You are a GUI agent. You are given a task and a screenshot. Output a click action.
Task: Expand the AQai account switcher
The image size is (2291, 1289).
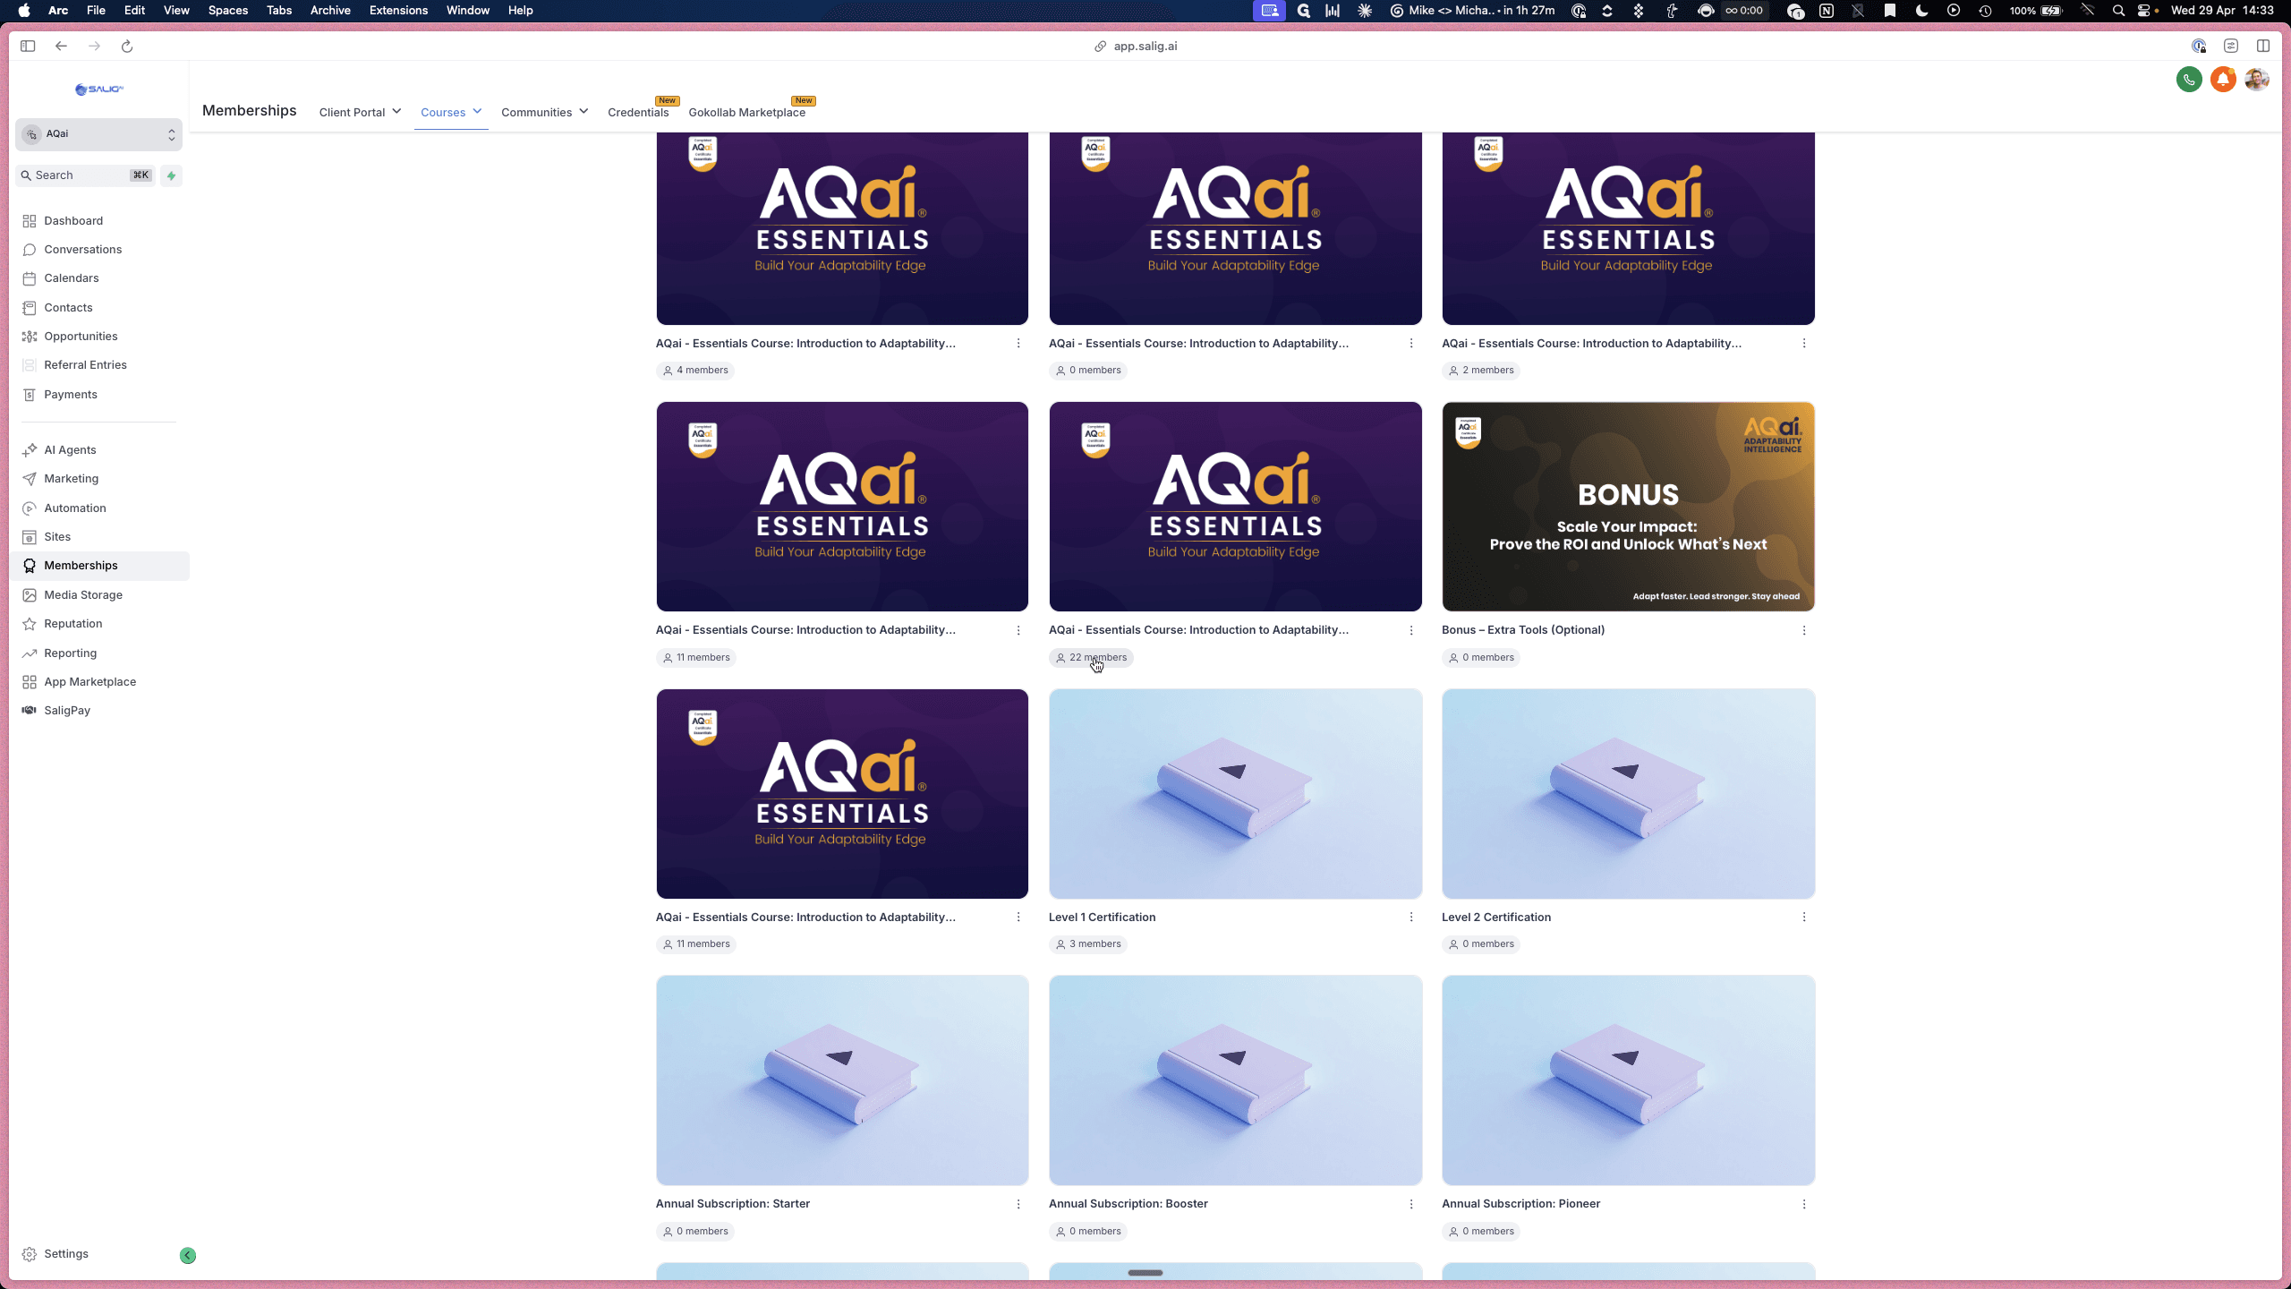point(98,134)
